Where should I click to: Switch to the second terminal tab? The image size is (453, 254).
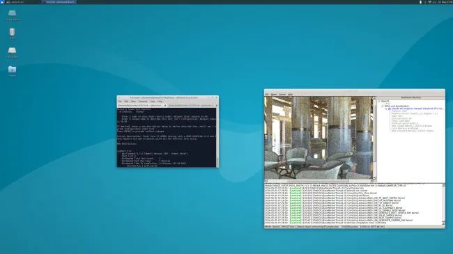(x=192, y=106)
